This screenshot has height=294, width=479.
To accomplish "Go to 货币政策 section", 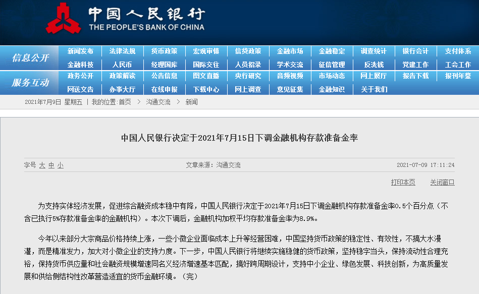I will click(165, 51).
